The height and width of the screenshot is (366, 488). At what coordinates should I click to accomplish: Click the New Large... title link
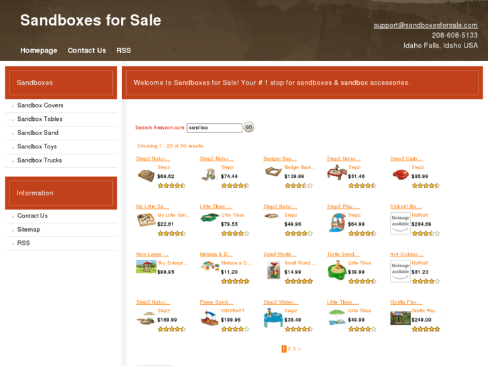click(x=152, y=254)
